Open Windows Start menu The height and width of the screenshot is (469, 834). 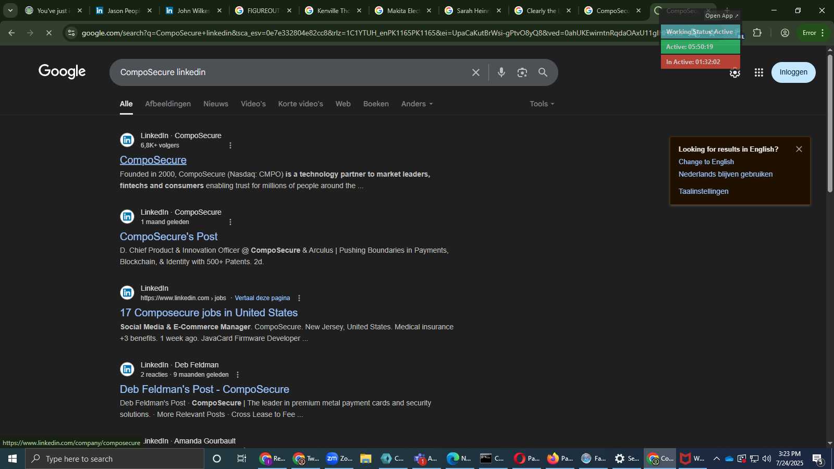coord(13,459)
